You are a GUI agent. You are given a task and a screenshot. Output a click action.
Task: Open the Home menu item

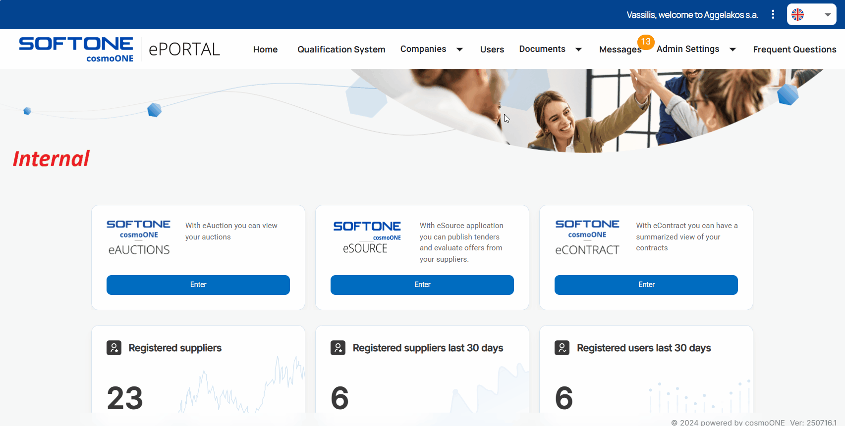265,49
